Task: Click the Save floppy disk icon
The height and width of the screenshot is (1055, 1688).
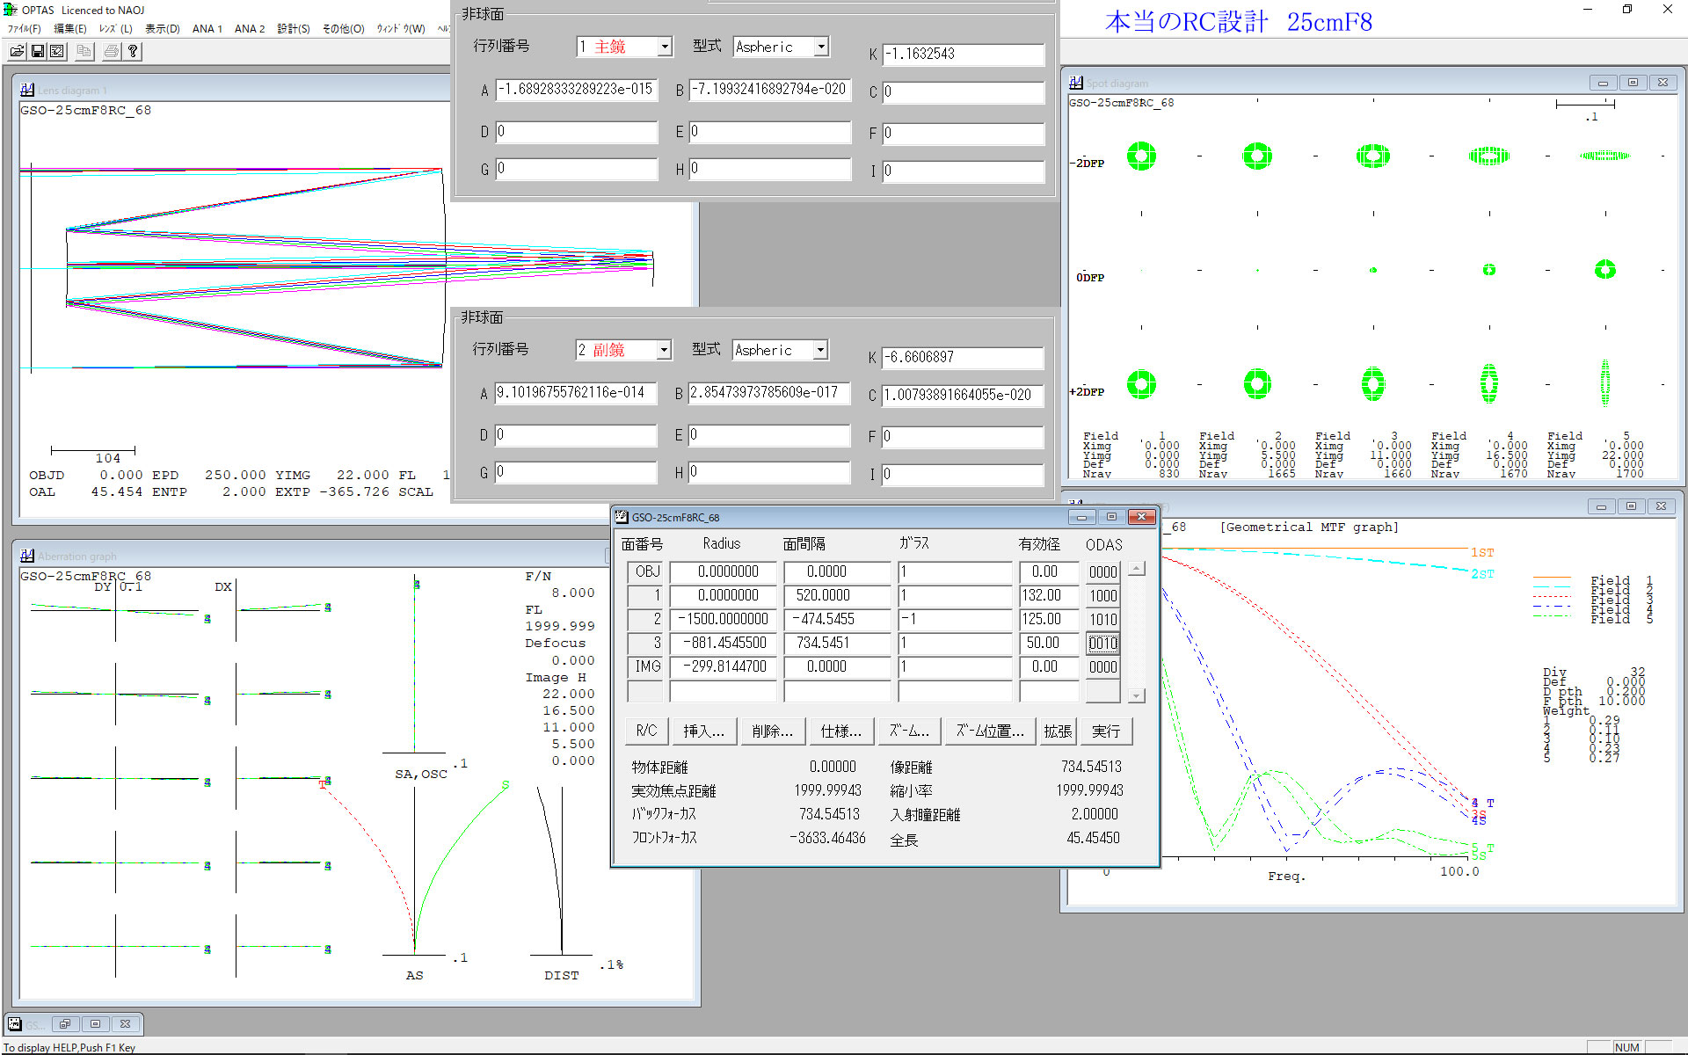Action: click(38, 52)
